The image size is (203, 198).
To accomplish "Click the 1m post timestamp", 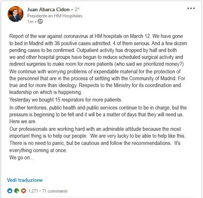I will [30, 22].
